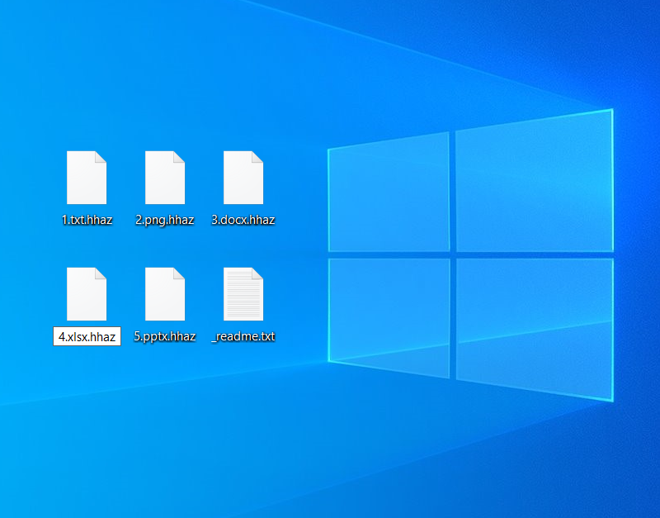
Task: Click the "1.txt.hhaz" filename label
Action: [87, 220]
